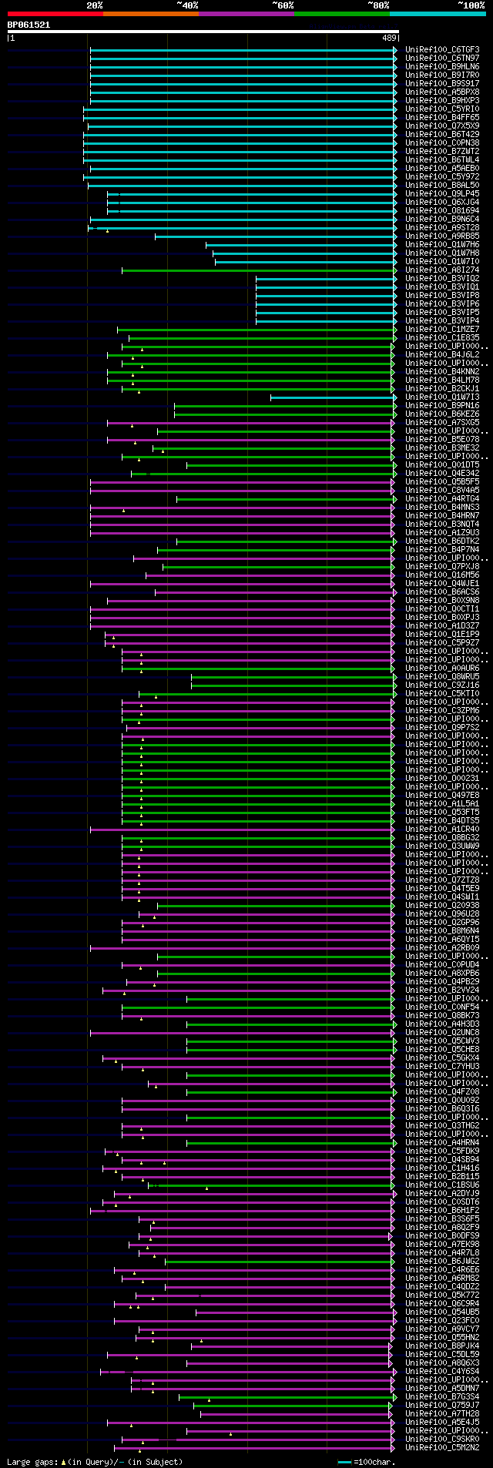
Task: Open hit UniRef100_C0PN38
Action: point(442,142)
